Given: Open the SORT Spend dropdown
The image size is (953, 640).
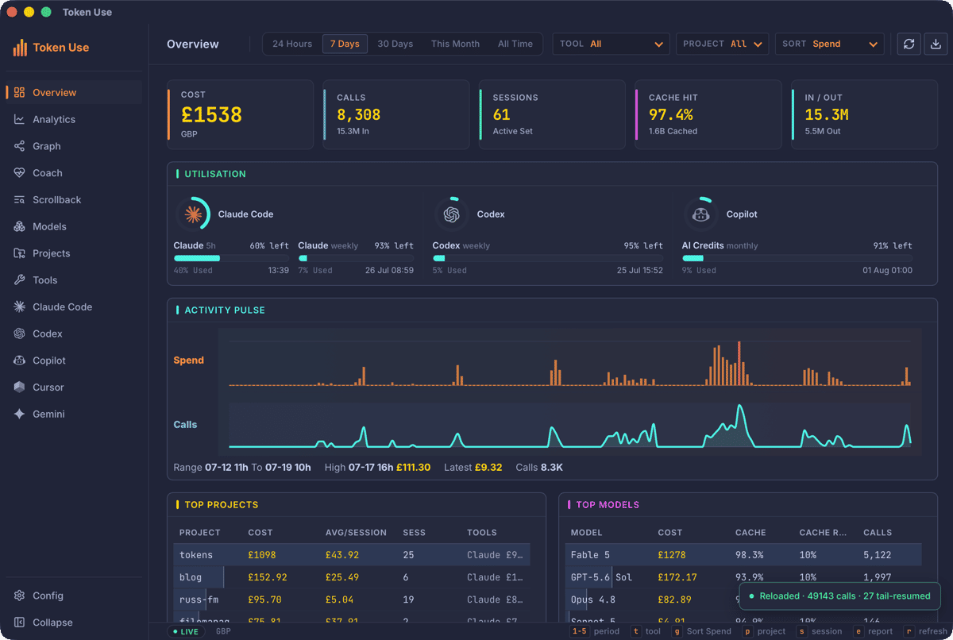Looking at the screenshot, I should (x=830, y=44).
